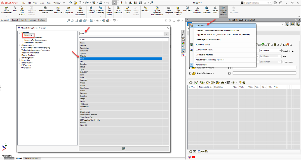Click YouTube icon in MacroSolid panel
Screen dimensions: 301x160
(x=193, y=157)
